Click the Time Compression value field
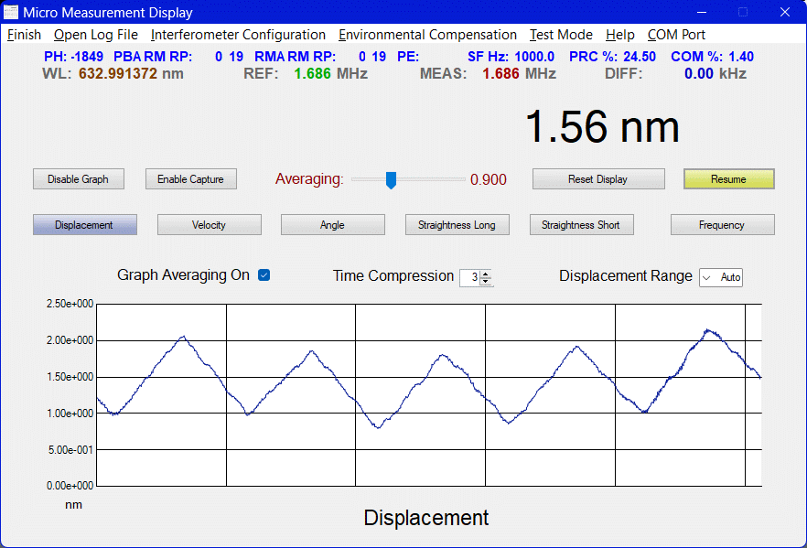The image size is (807, 548). tap(470, 277)
